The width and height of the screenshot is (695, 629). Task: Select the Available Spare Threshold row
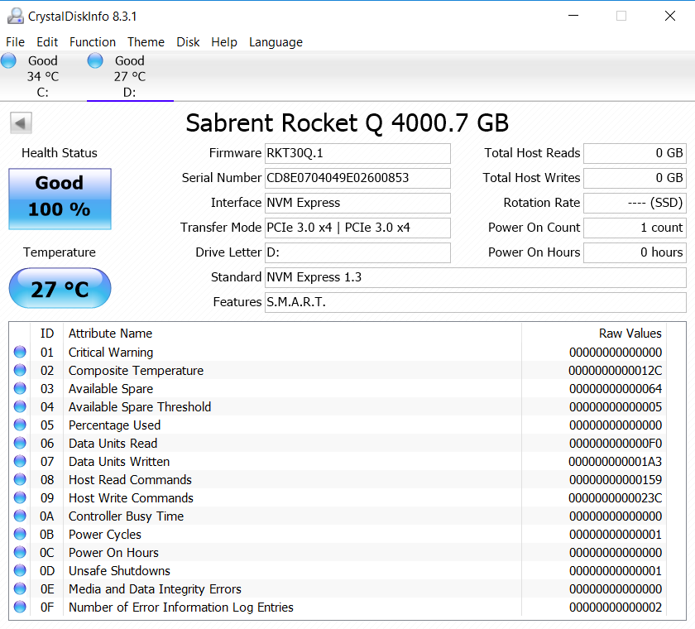[x=140, y=407]
